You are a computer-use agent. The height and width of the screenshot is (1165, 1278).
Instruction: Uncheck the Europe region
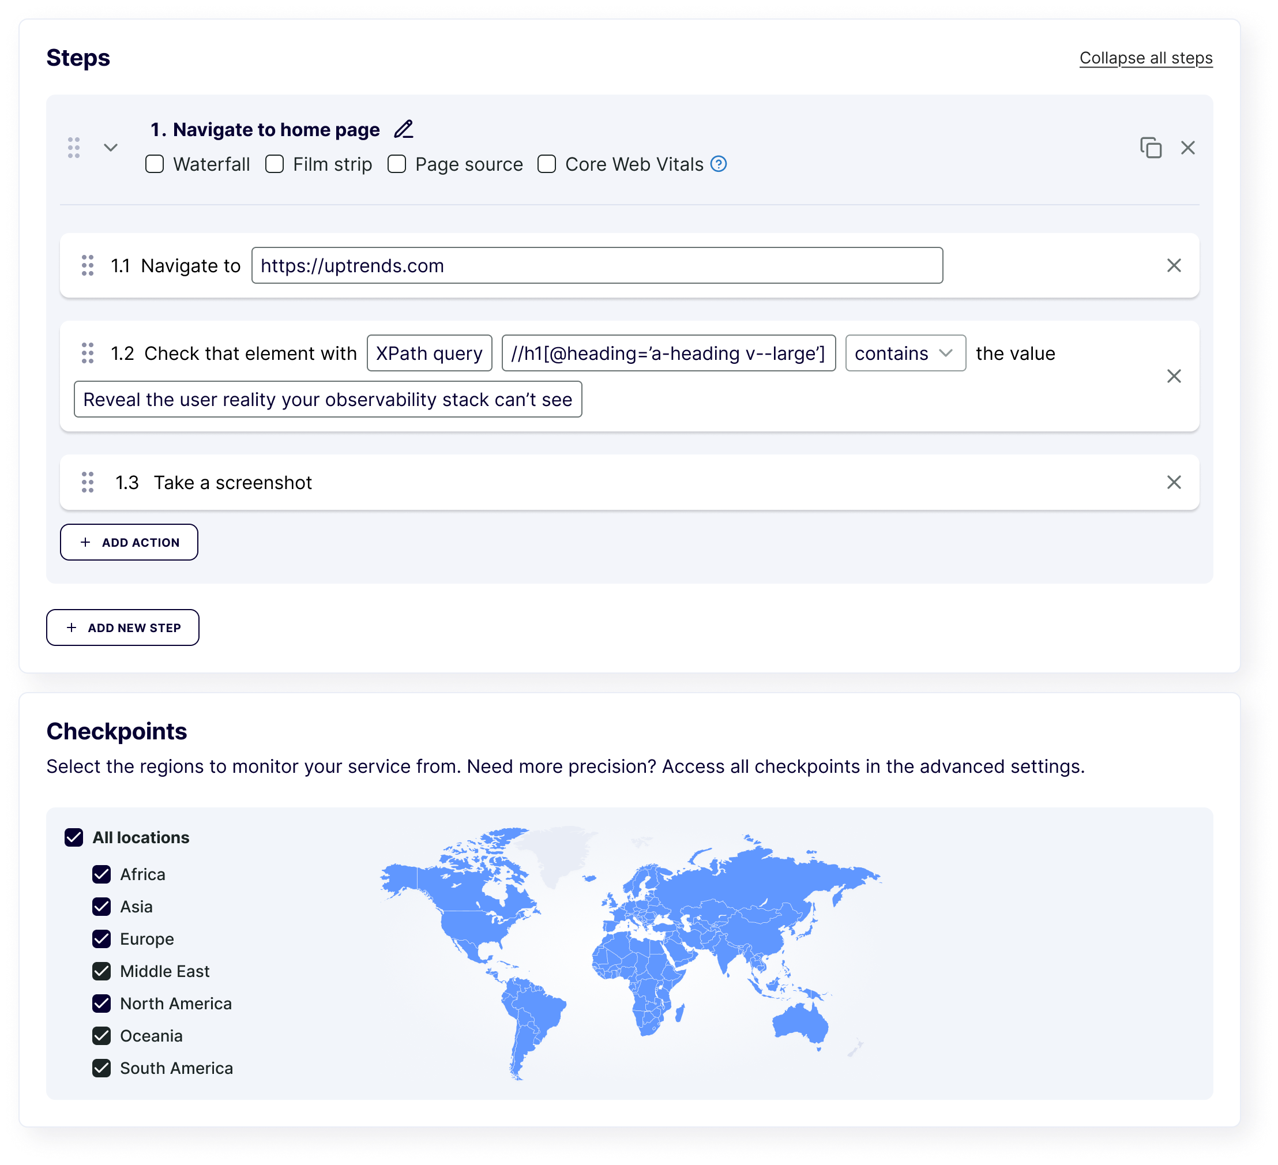click(102, 939)
